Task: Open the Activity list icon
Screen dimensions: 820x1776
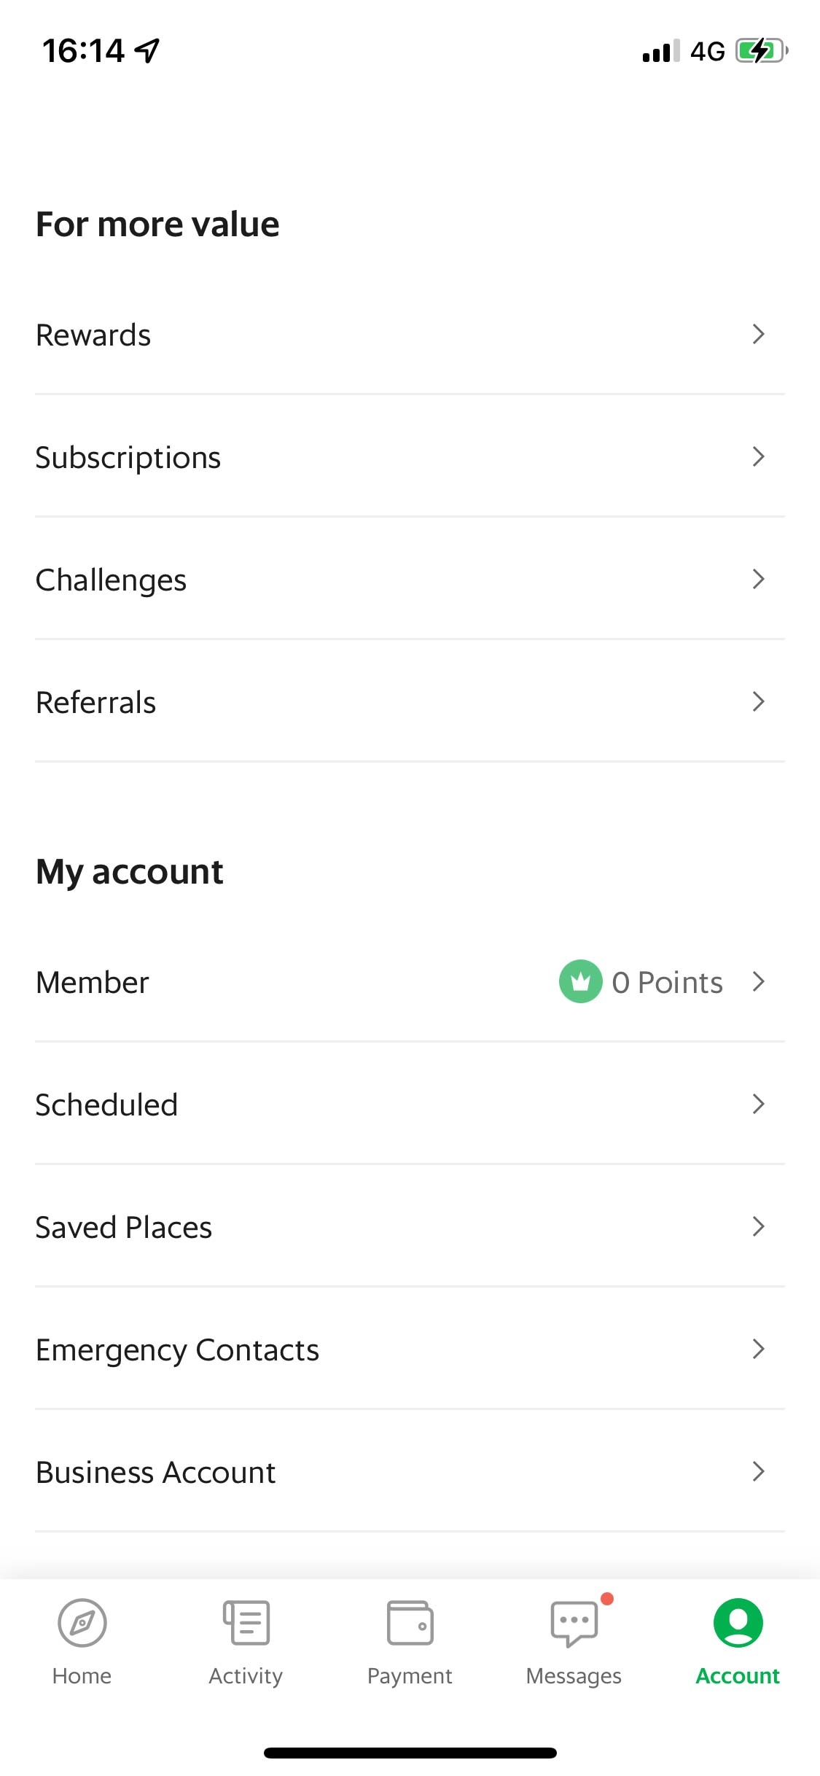Action: [x=246, y=1623]
